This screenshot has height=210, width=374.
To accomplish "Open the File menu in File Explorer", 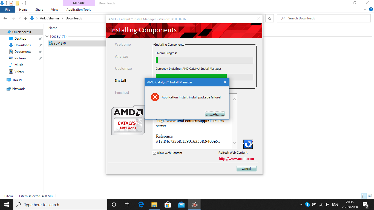I will tap(8, 10).
